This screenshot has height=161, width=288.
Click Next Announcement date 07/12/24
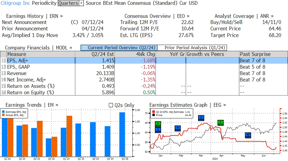(x=93, y=22)
